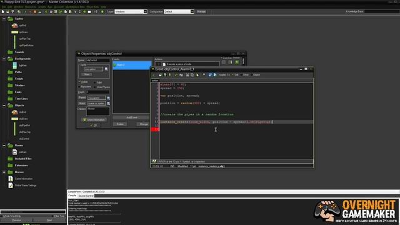Collapse the Sprites folder
The image size is (400, 225).
tap(4, 19)
